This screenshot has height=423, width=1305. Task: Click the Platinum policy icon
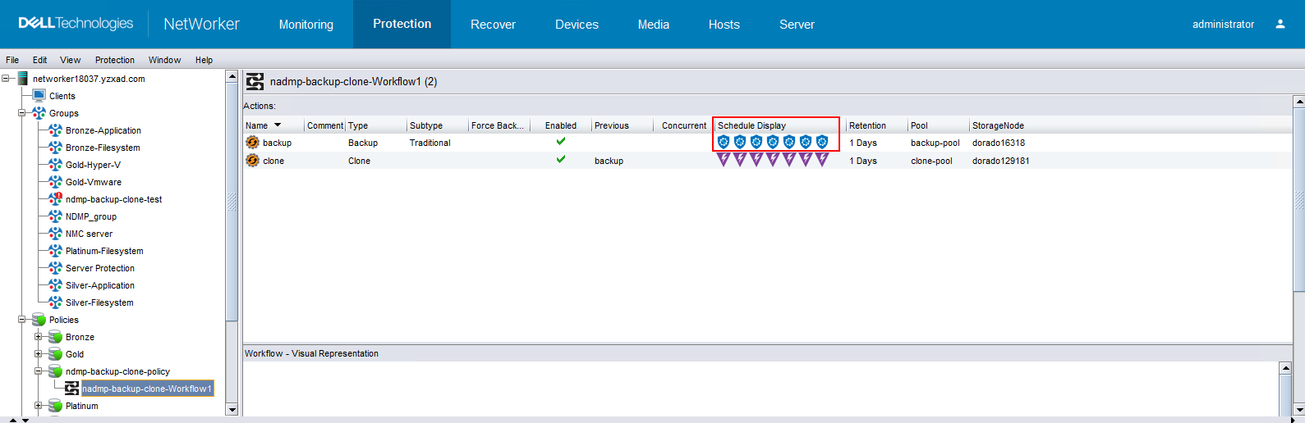[x=55, y=406]
